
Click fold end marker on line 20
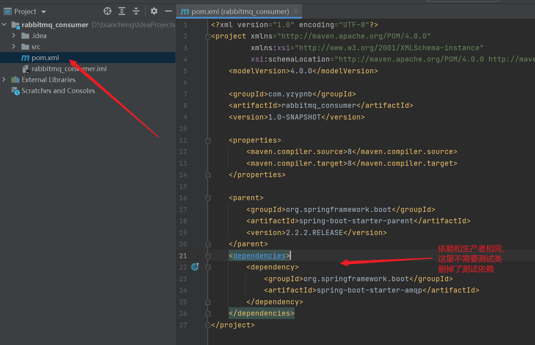208,244
